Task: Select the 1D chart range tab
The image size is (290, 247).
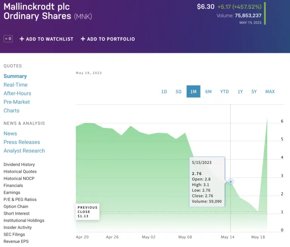Action: 164,91
